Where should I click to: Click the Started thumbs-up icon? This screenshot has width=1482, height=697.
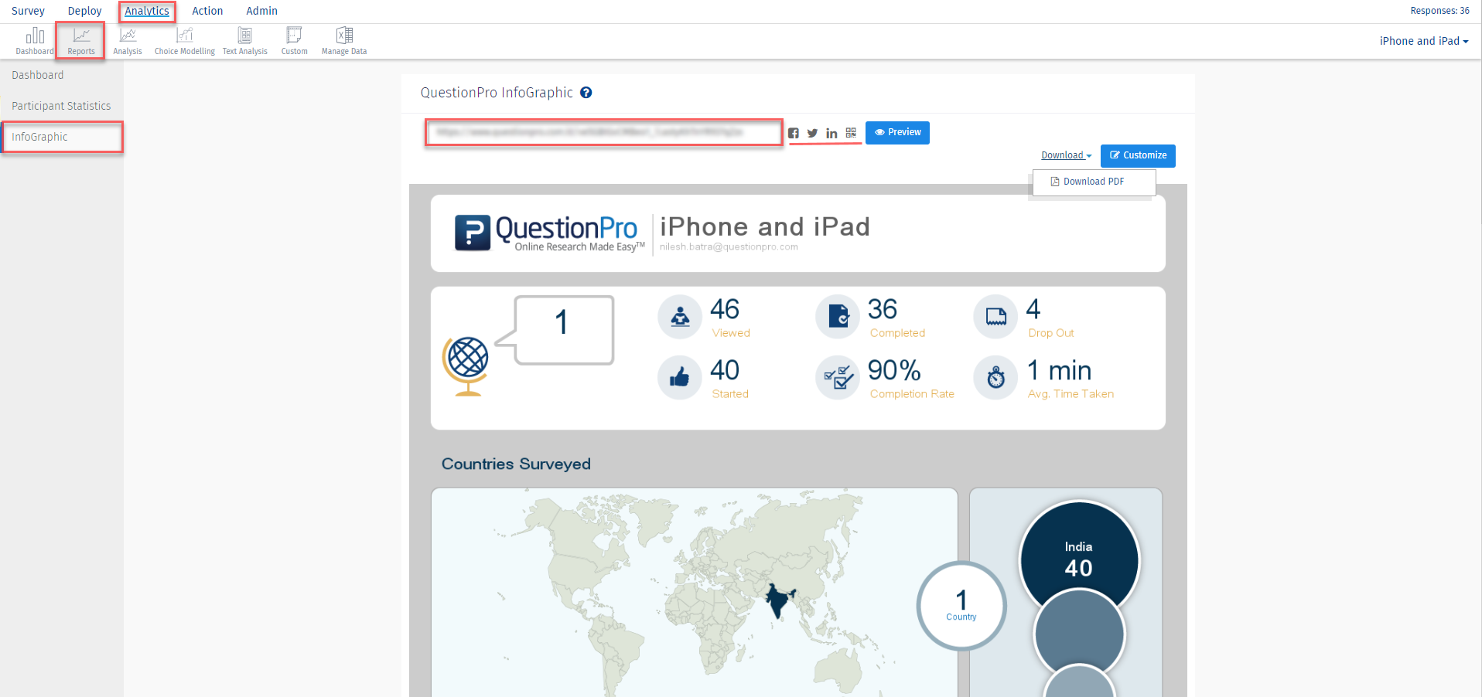point(680,378)
